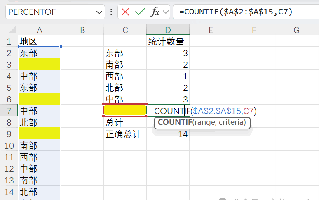The height and width of the screenshot is (200, 319).
Task: Click the 统计数量 header cell
Action: pos(168,42)
